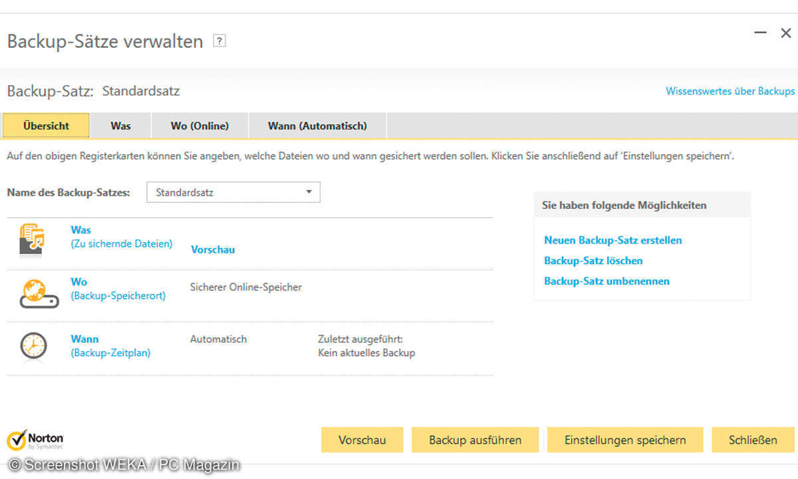Click the blue Vorschau link
798x479 pixels.
[213, 249]
